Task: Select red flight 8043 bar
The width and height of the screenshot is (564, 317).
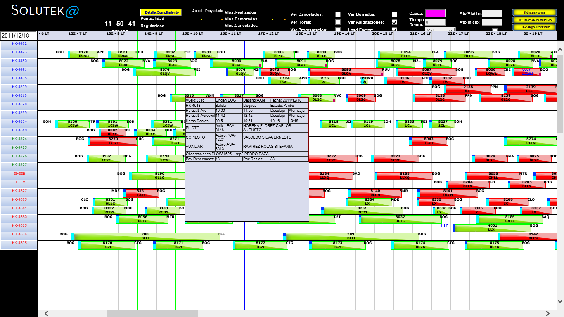Action: pos(429,141)
